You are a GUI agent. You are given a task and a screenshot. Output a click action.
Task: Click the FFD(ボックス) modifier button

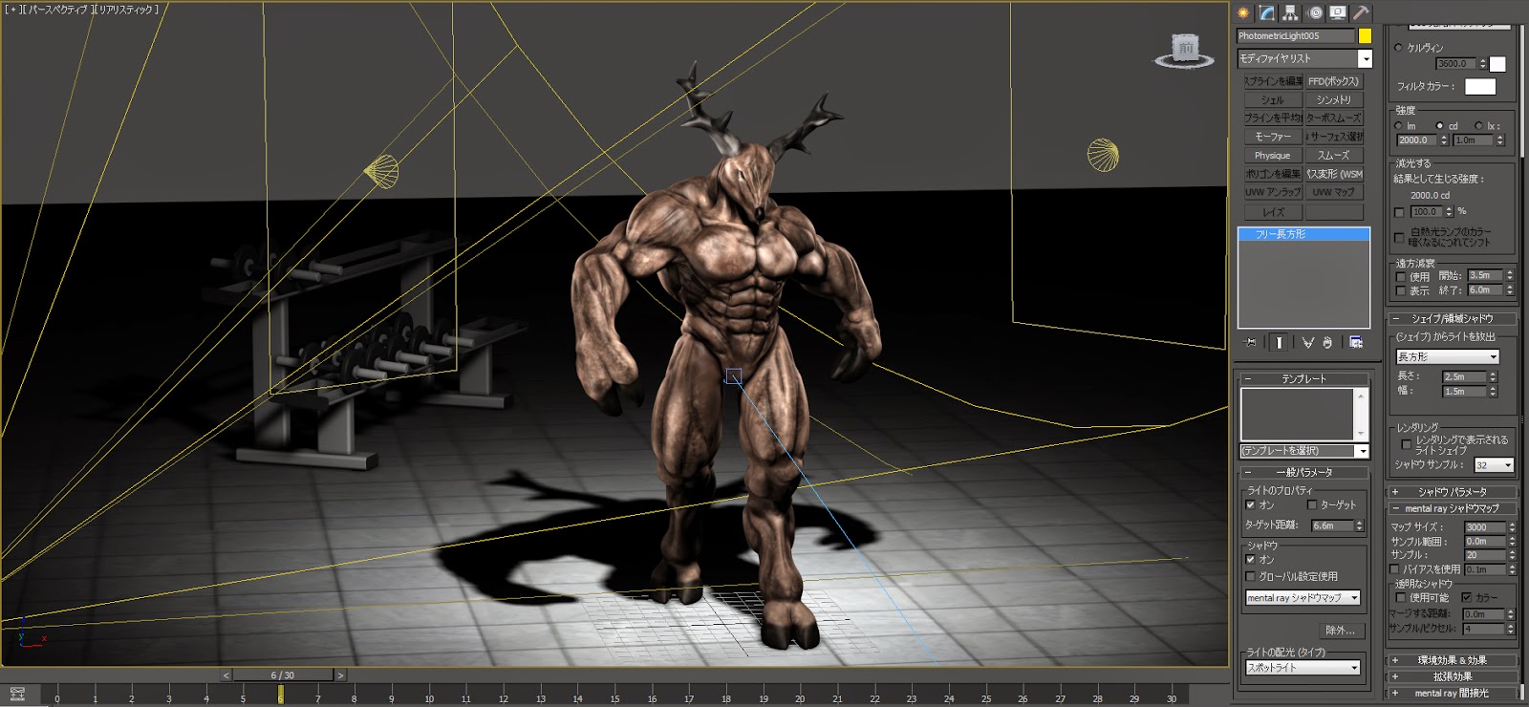point(1333,81)
